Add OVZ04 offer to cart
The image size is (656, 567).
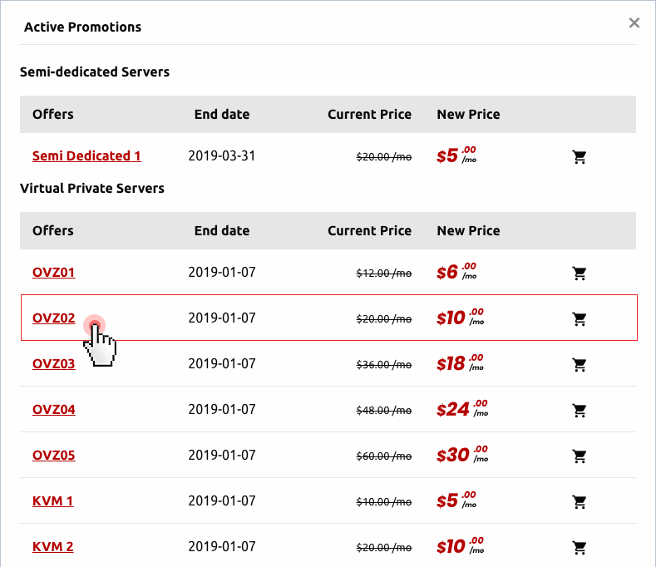click(x=580, y=410)
